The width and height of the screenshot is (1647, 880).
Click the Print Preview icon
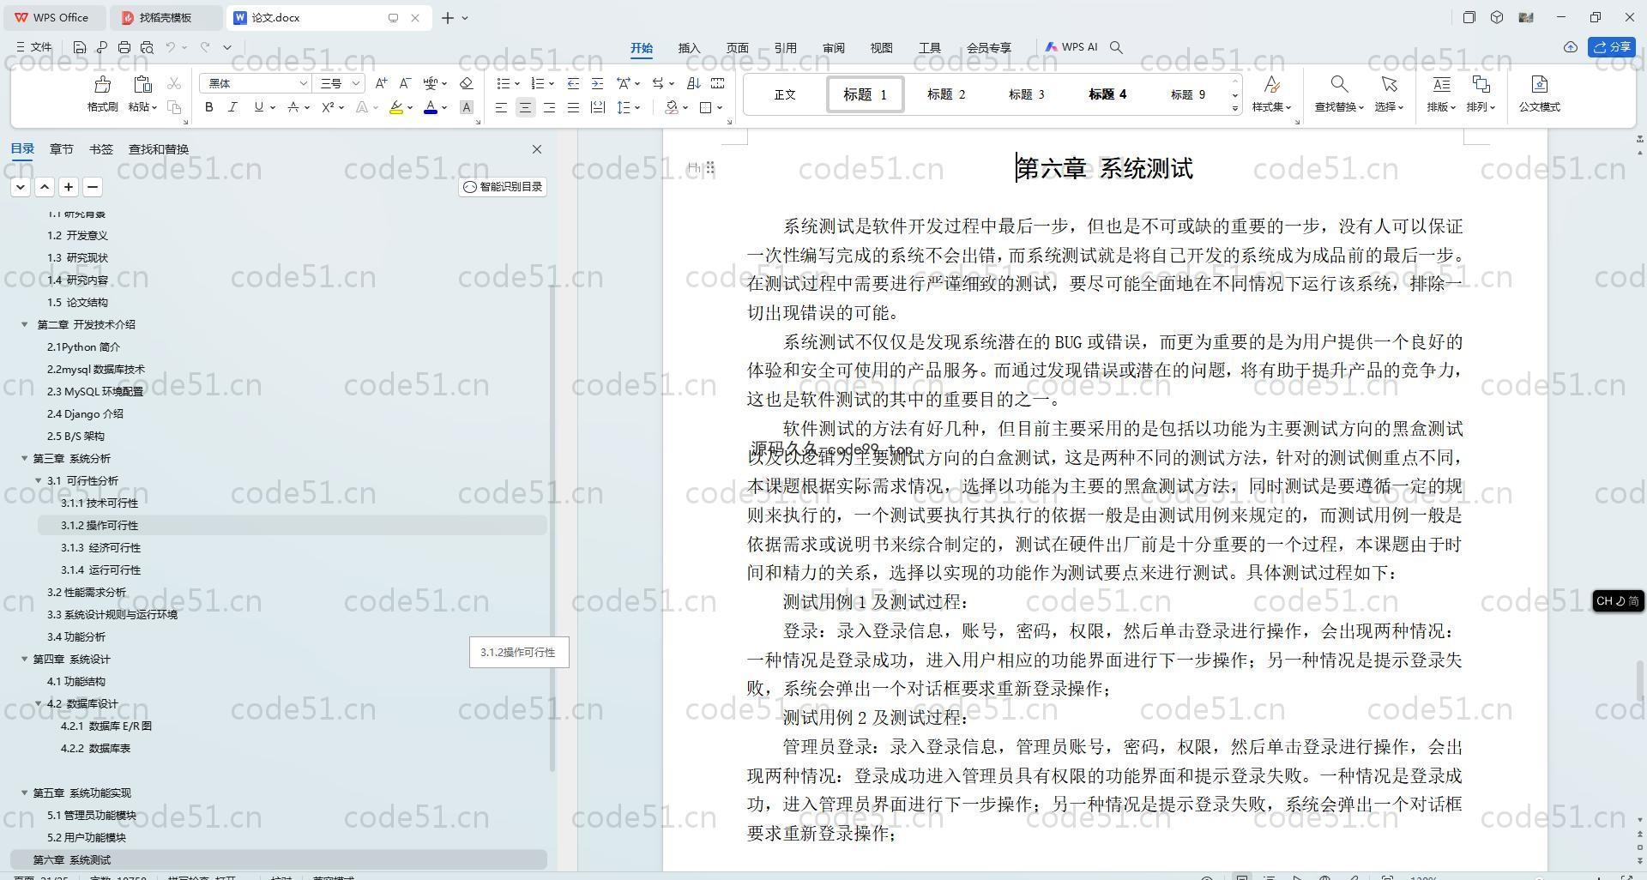pos(147,47)
